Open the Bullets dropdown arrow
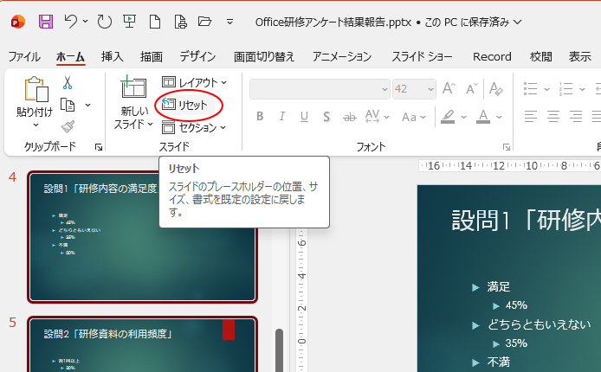 pyautogui.click(x=547, y=89)
